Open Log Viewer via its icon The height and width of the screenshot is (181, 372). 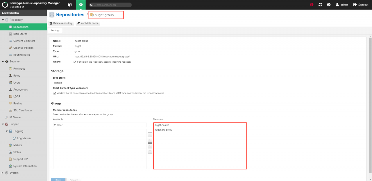pyautogui.click(x=15, y=138)
